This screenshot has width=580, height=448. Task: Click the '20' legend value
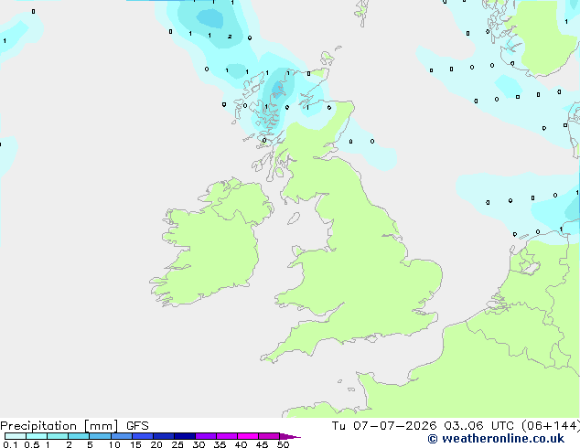click(156, 444)
